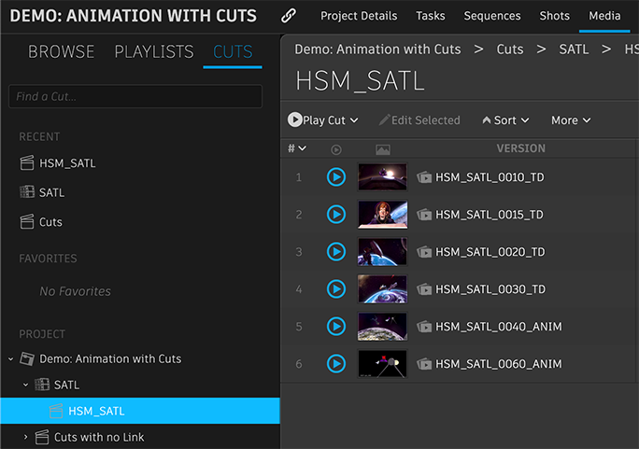This screenshot has height=449, width=639.
Task: Click the link icon beside project title
Action: pos(289,16)
